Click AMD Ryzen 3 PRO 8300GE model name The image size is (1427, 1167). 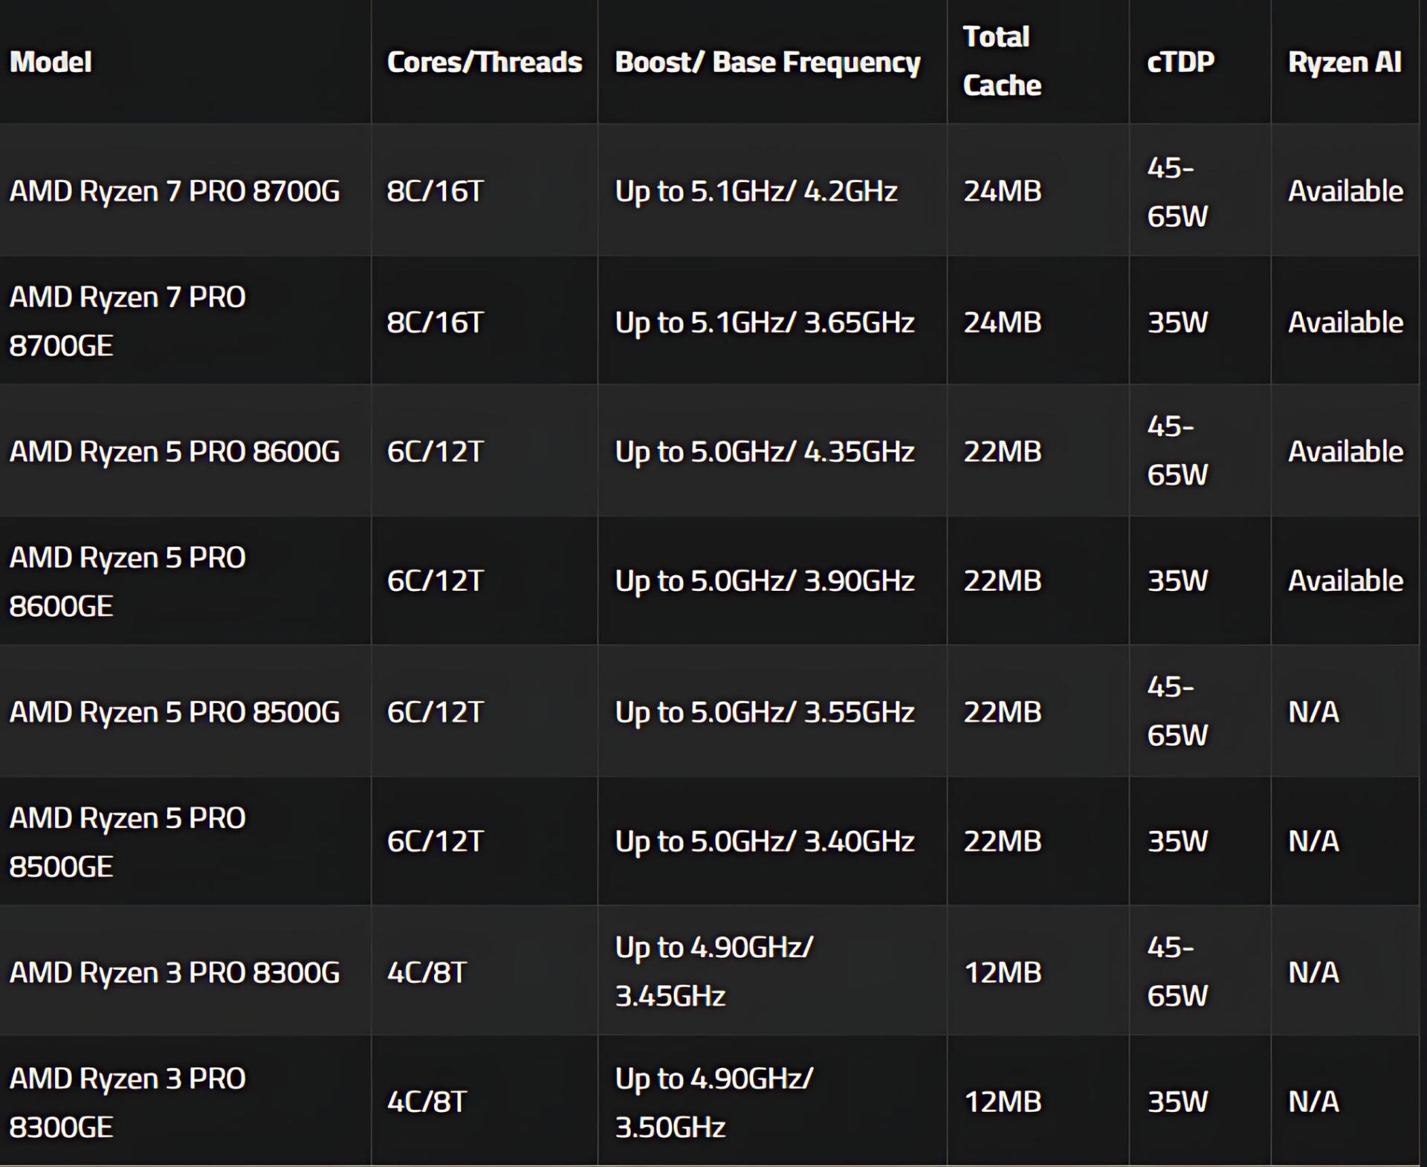point(127,1102)
